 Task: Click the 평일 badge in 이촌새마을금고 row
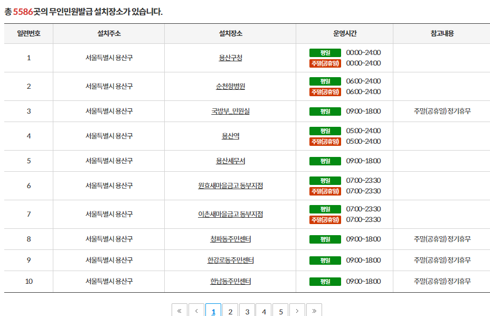point(325,209)
